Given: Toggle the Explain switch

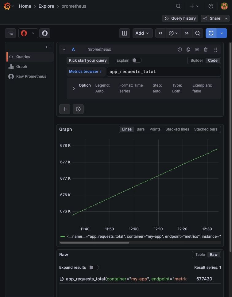Looking at the screenshot, I should coord(137,60).
